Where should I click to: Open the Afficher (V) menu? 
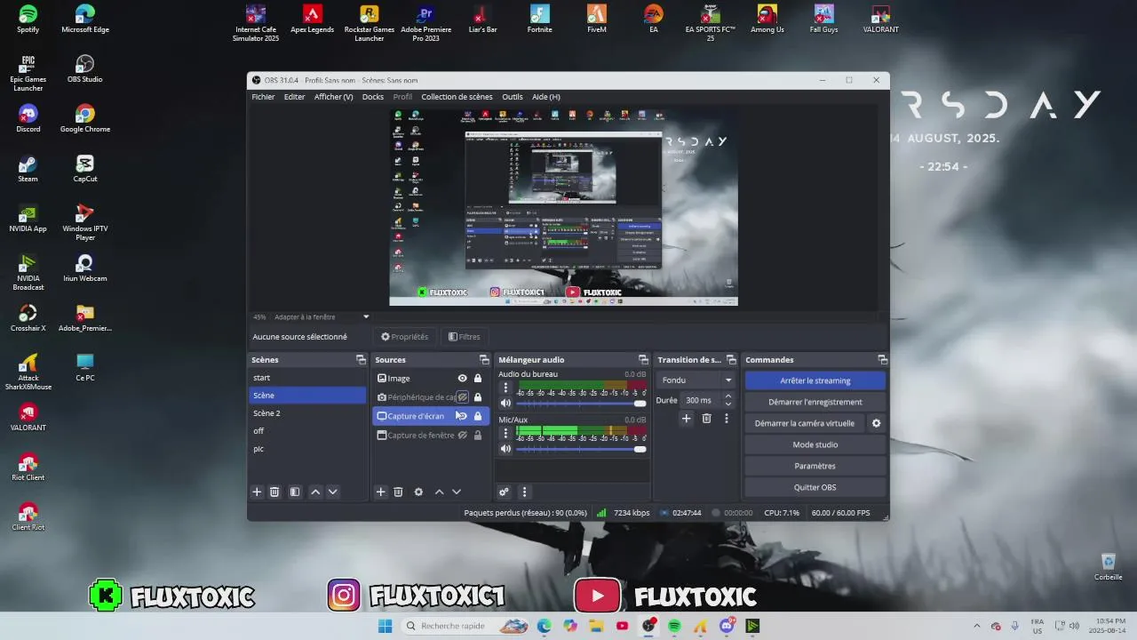point(333,97)
